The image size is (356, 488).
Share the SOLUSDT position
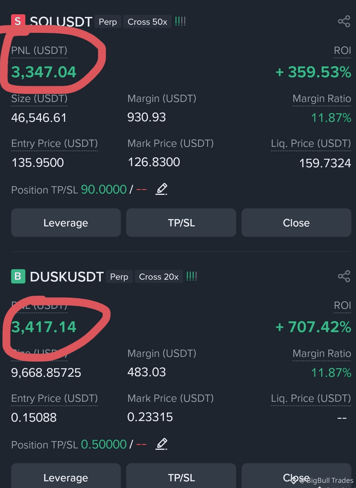[344, 22]
